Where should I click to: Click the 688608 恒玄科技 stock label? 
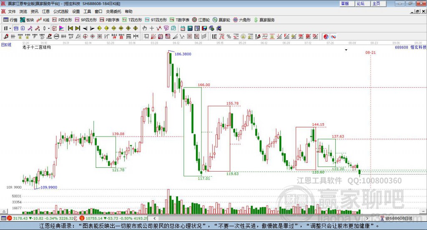410,48
